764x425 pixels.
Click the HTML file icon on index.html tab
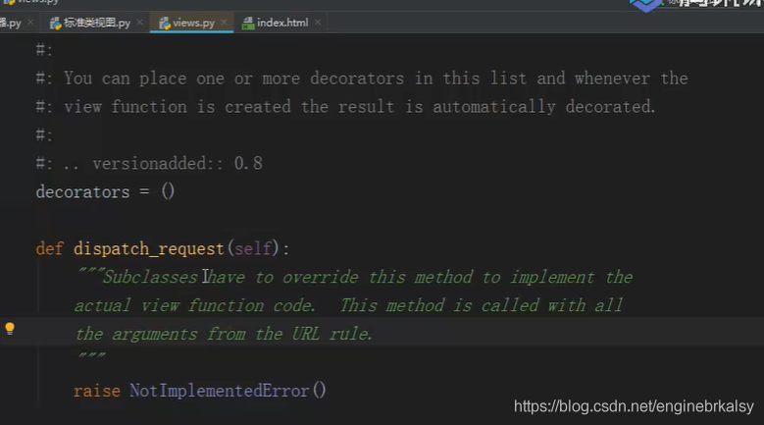coord(248,23)
